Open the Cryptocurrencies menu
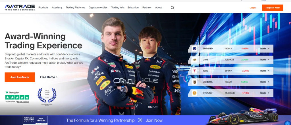The height and width of the screenshot is (125, 291). point(98,8)
